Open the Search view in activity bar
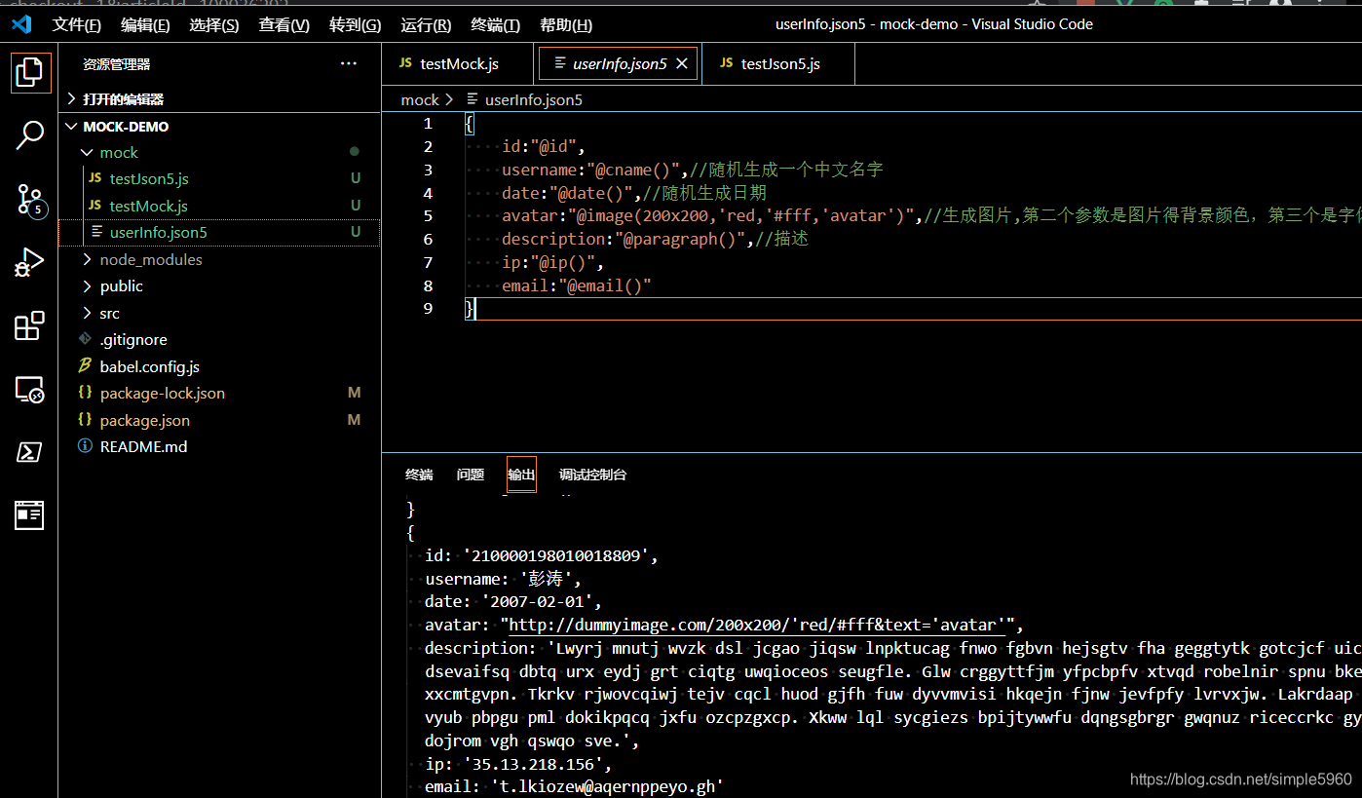The image size is (1362, 798). [30, 134]
